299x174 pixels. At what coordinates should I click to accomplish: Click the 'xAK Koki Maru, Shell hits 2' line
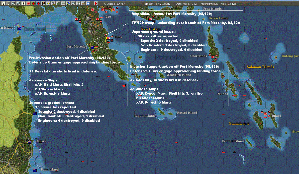(x=59, y=85)
